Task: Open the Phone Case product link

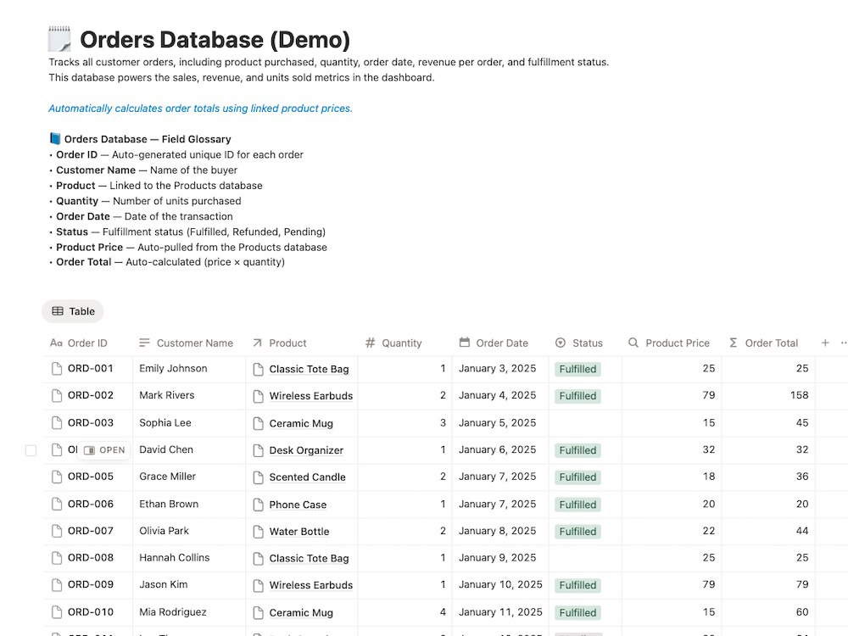Action: click(298, 505)
